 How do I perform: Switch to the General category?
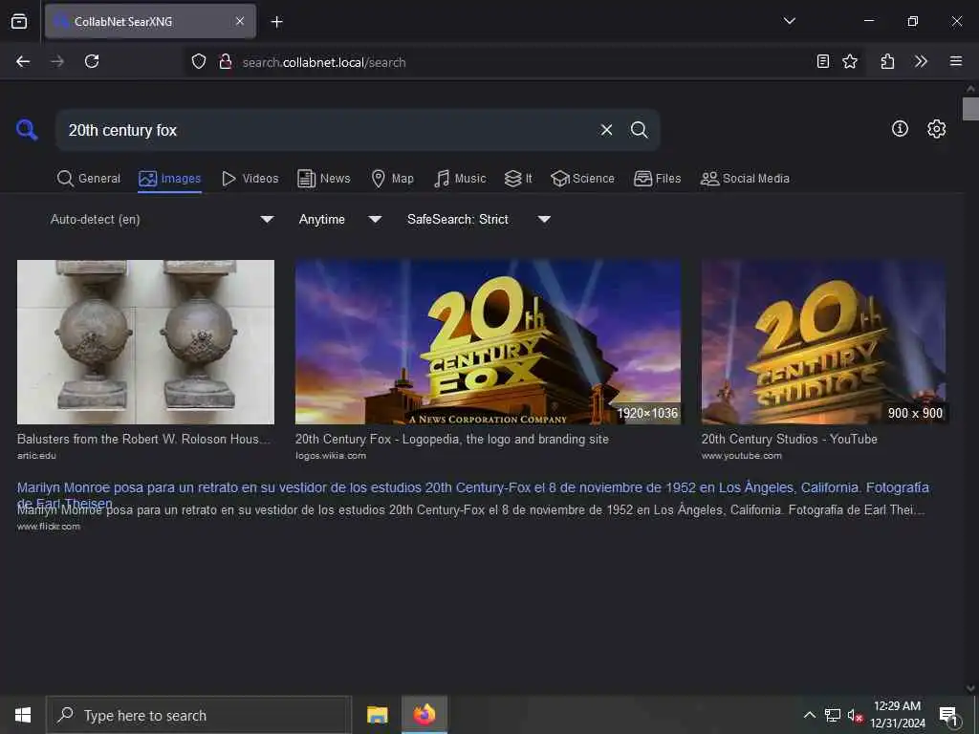click(x=89, y=179)
